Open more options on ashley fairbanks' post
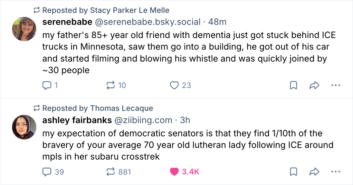353x185 pixels. point(335,172)
